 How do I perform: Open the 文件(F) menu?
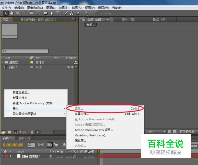pyautogui.click(x=6, y=8)
